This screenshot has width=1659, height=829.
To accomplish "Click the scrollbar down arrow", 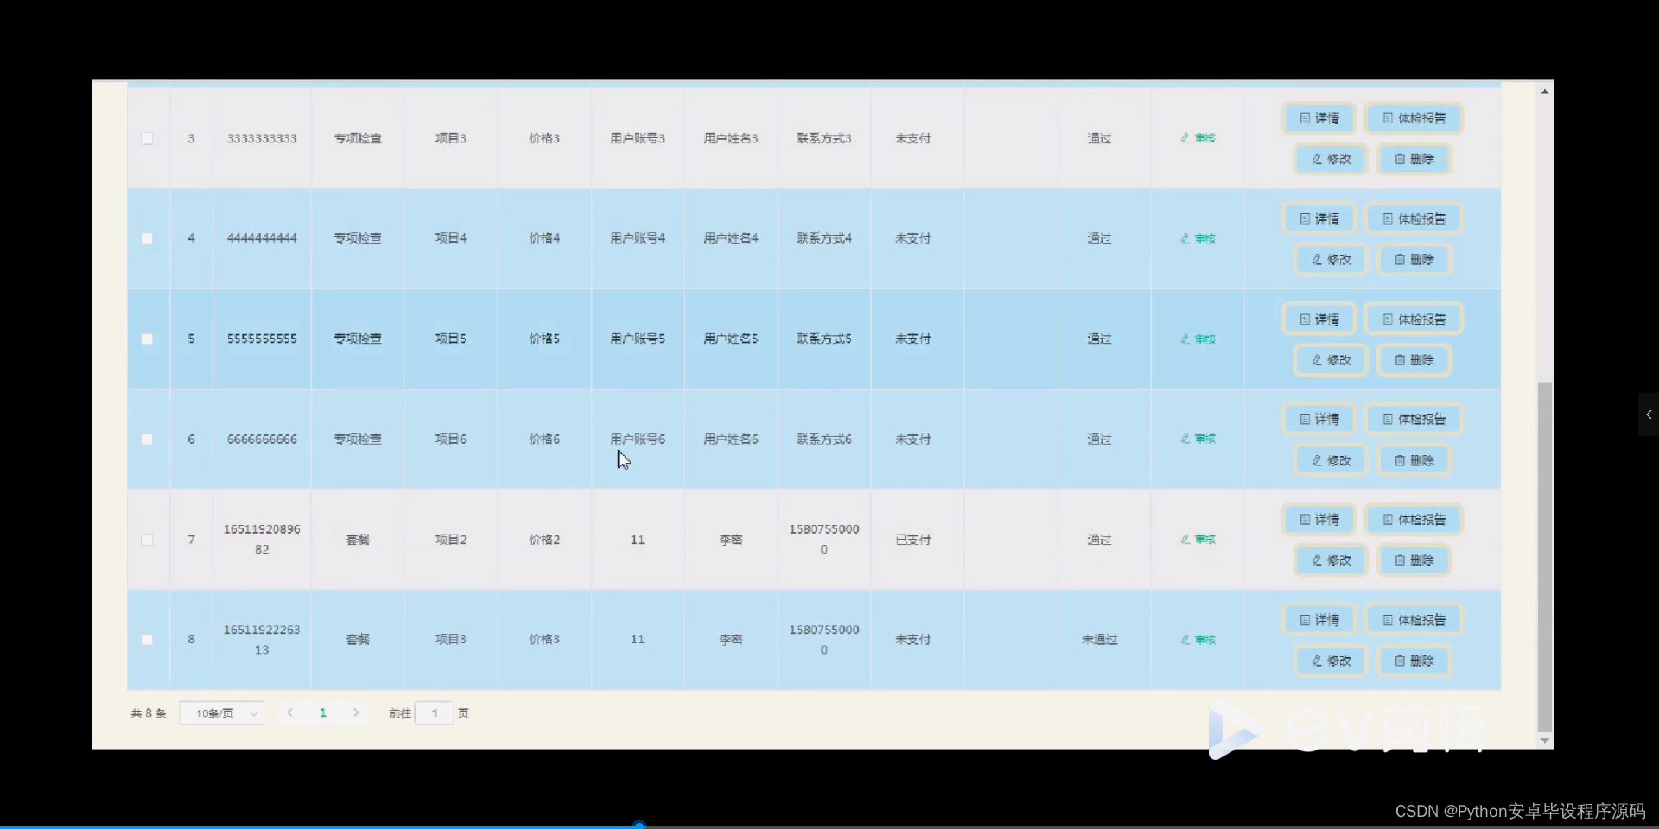I will [1545, 742].
